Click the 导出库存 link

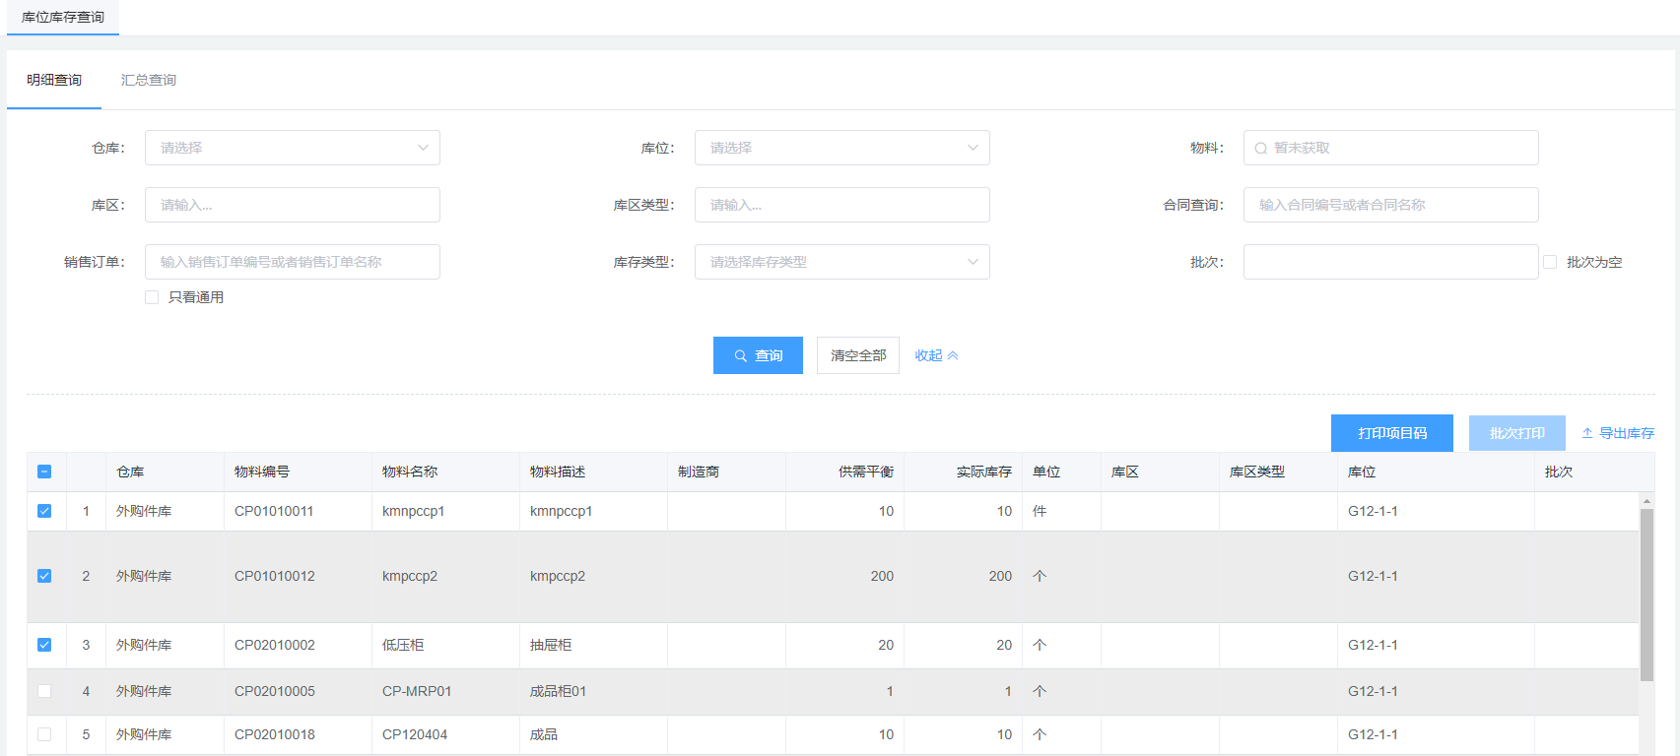[x=1626, y=433]
